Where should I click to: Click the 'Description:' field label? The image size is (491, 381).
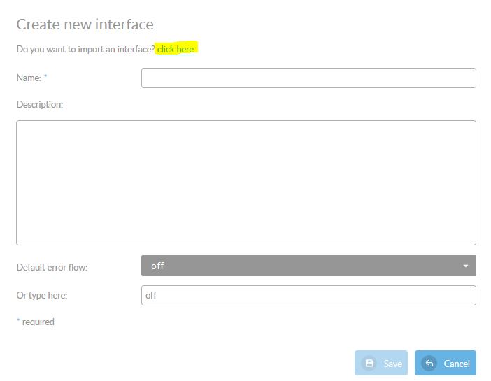point(39,105)
